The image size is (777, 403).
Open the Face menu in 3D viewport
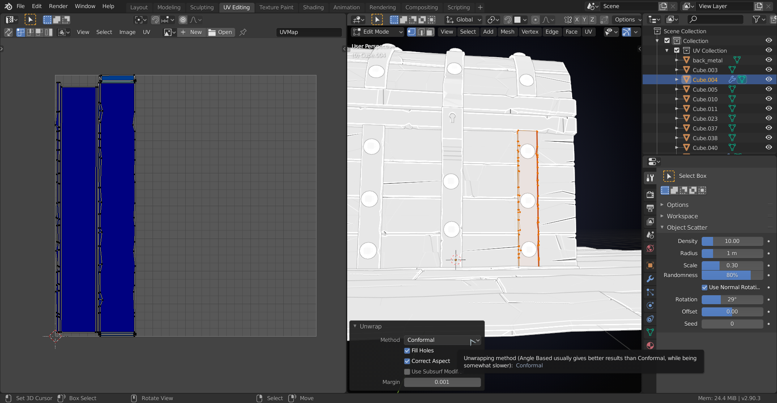[x=571, y=32]
